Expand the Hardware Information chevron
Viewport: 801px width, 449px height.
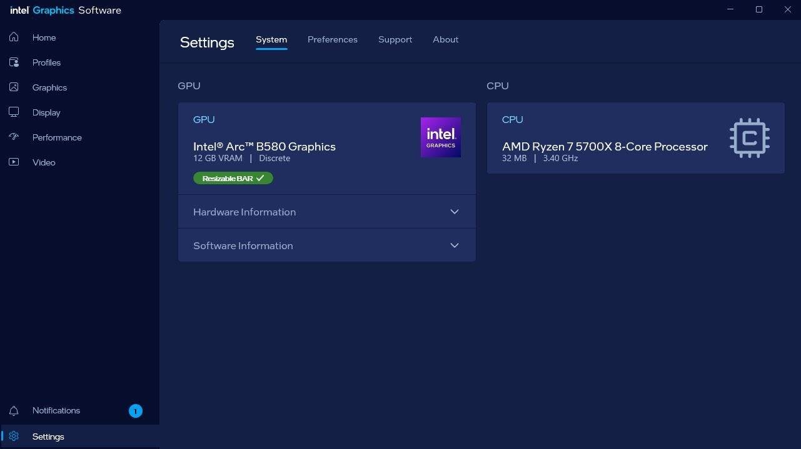pyautogui.click(x=455, y=212)
